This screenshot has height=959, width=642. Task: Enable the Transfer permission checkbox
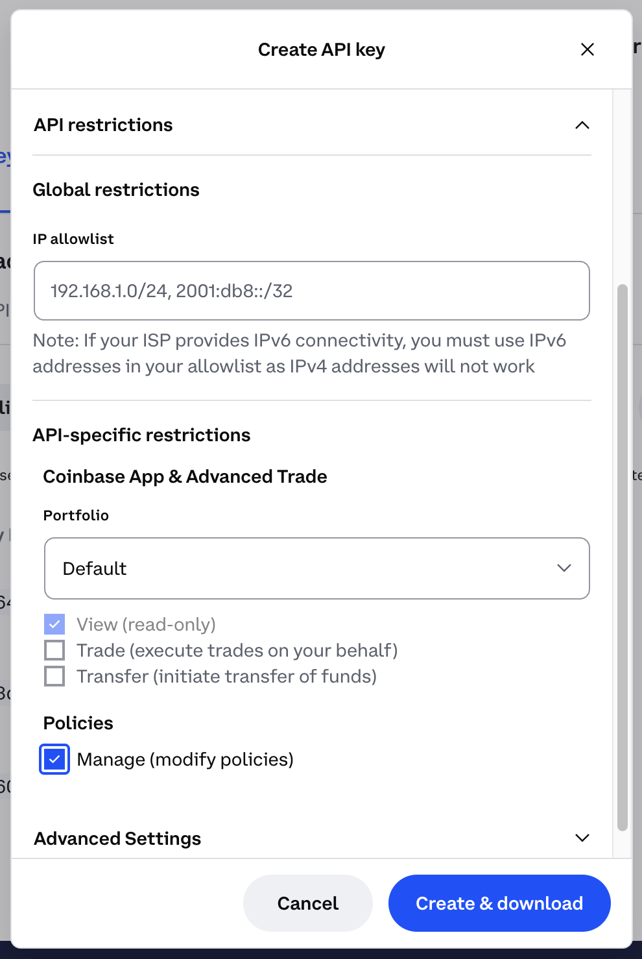[x=54, y=676]
